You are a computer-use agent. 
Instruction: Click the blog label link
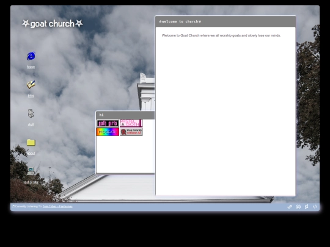click(x=31, y=96)
